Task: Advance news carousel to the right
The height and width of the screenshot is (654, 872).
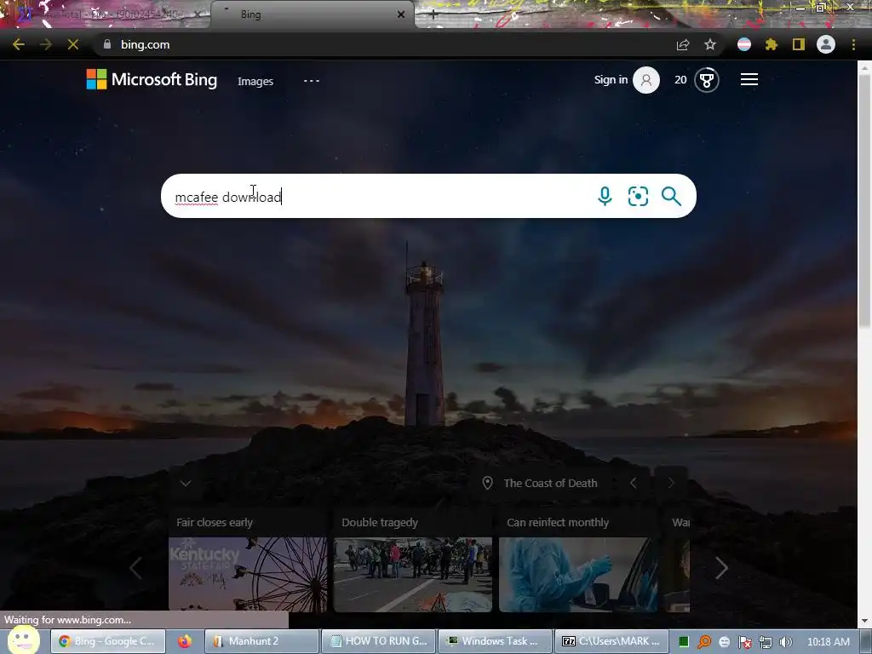Action: point(721,568)
